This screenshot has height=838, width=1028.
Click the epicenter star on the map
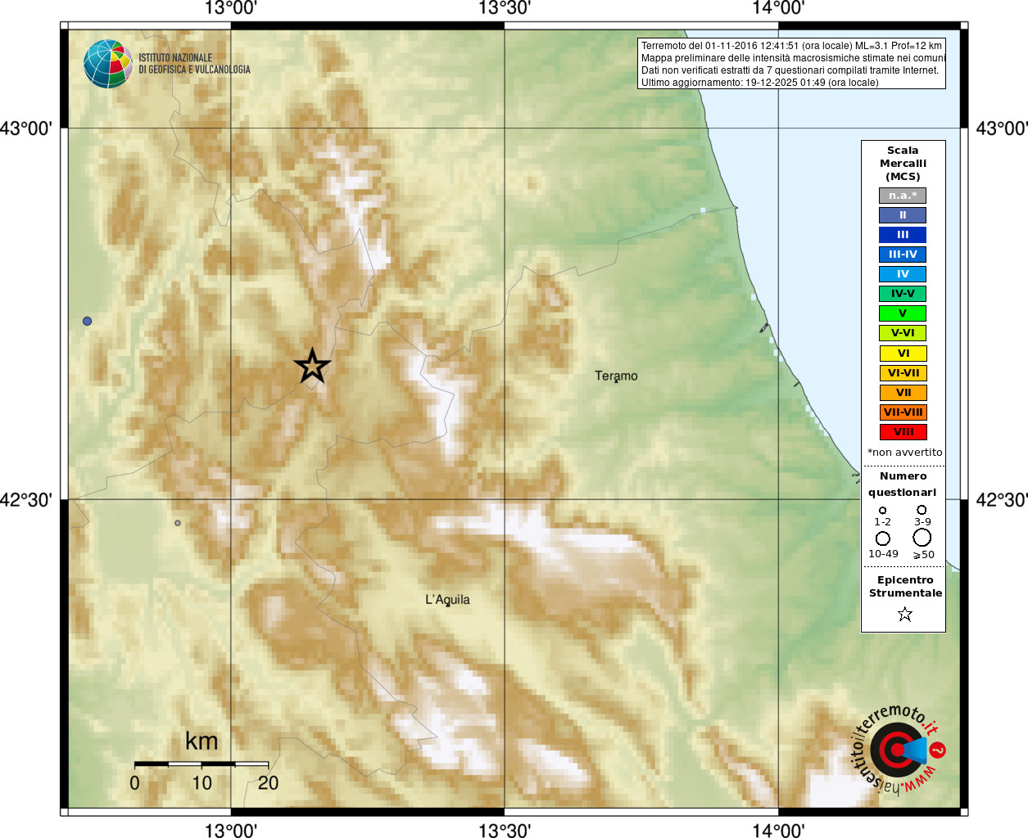[x=312, y=366]
